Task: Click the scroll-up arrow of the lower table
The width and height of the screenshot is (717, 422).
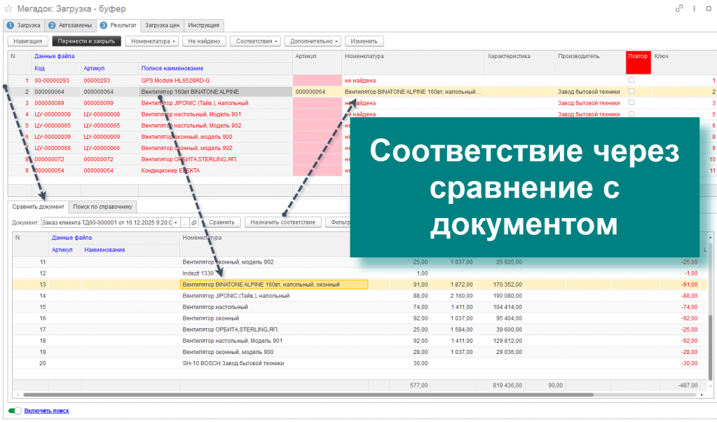Action: click(710, 238)
